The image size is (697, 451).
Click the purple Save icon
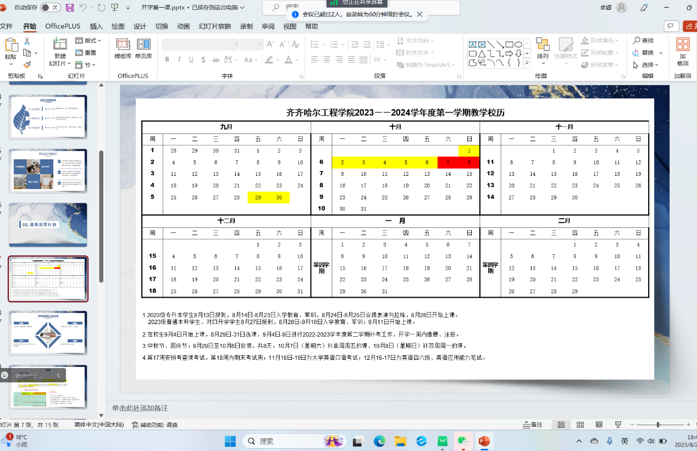coord(70,8)
